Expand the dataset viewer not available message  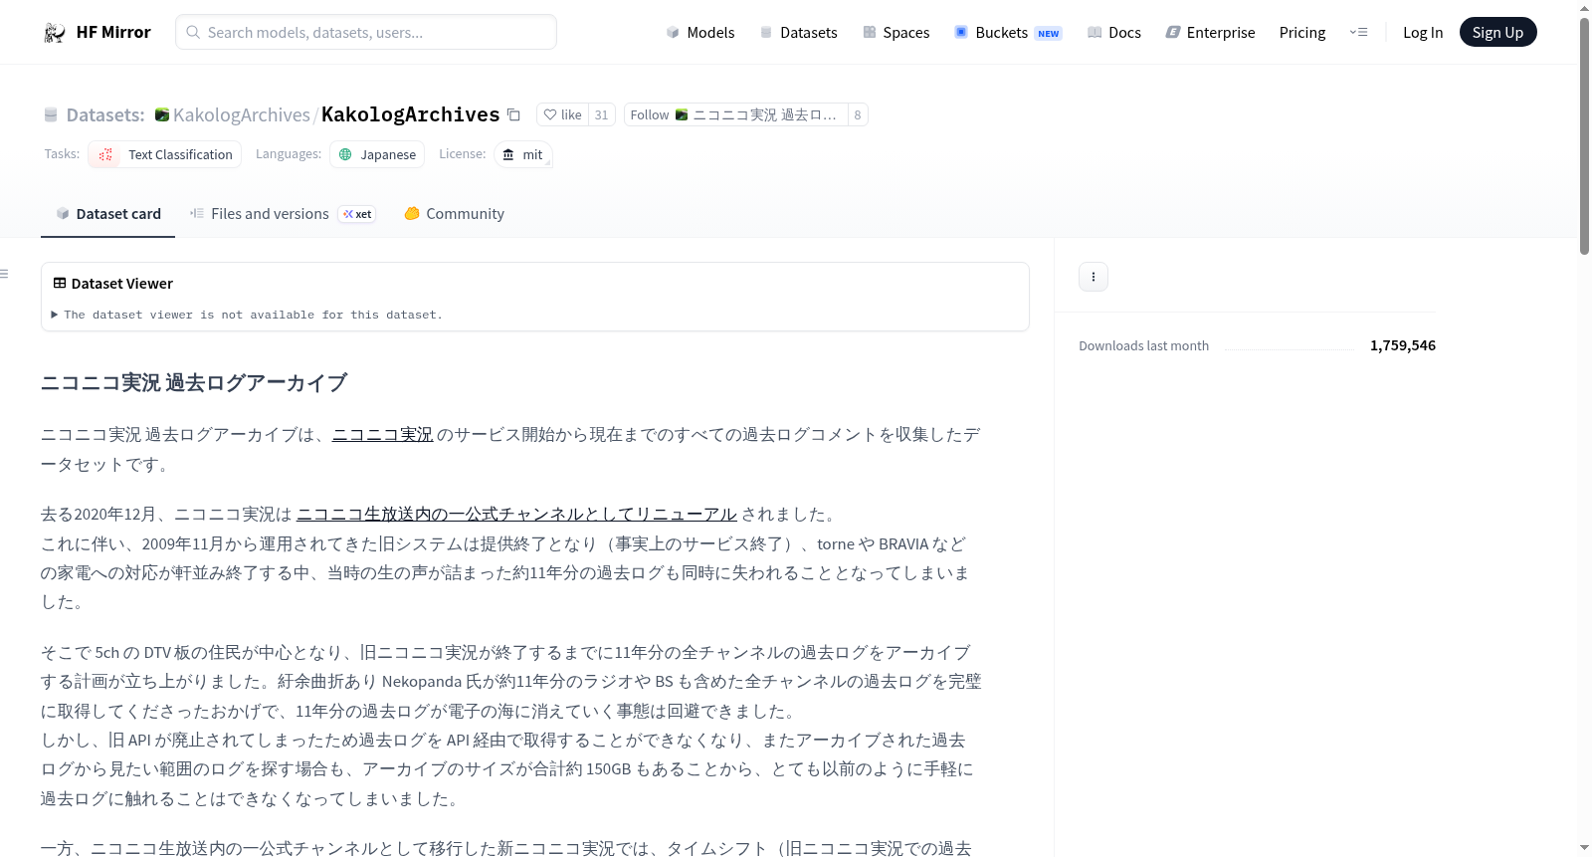click(x=247, y=315)
